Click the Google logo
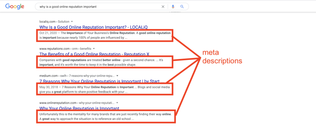This screenshot has width=316, height=126. 15,7
